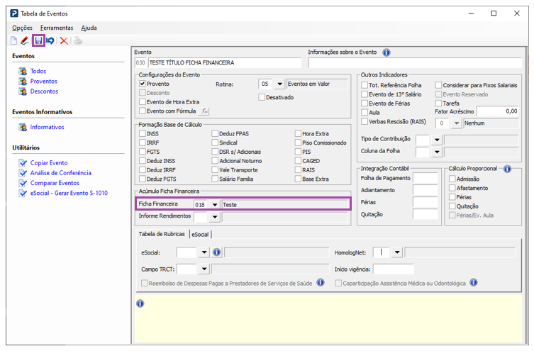Click info icon next to Cálculo Proporcional
Viewport: 534px width, 351px height.
click(x=507, y=169)
